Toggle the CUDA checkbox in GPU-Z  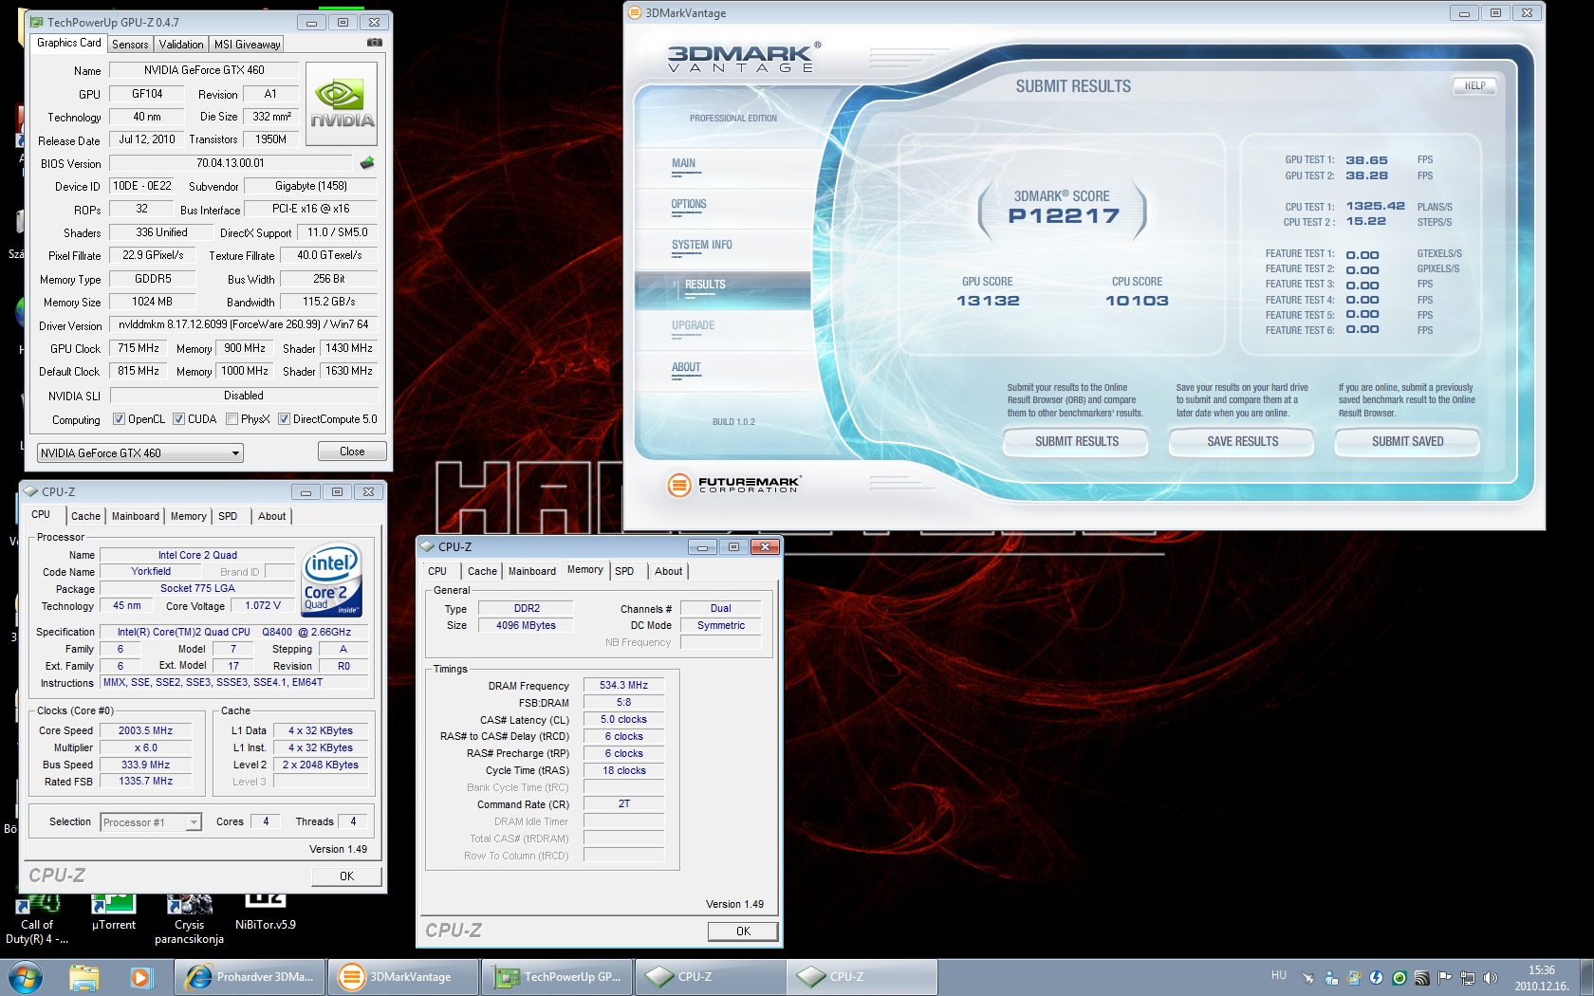178,419
